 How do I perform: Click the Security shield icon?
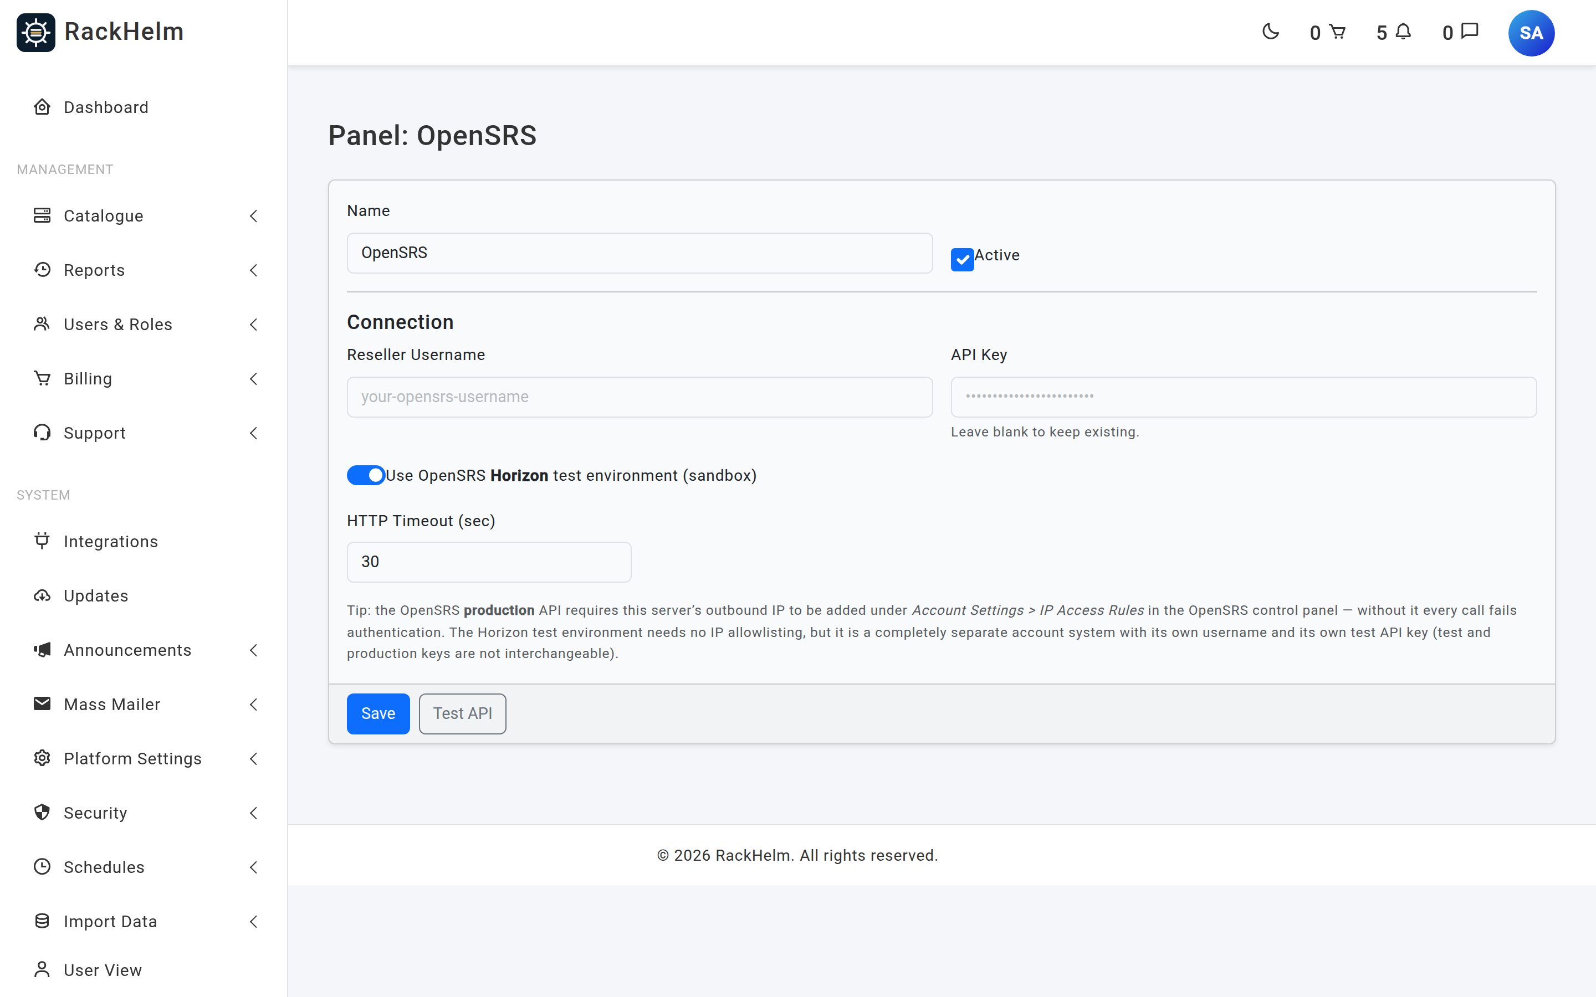tap(42, 813)
